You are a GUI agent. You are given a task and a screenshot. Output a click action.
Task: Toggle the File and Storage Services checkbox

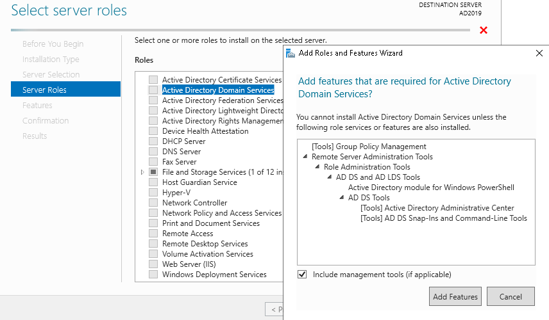153,172
